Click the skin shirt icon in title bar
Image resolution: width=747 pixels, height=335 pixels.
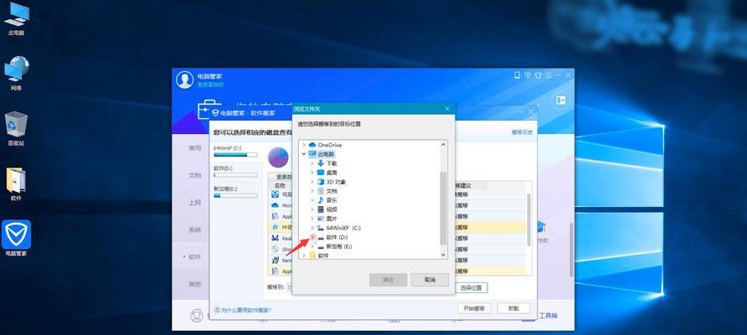tap(538, 75)
